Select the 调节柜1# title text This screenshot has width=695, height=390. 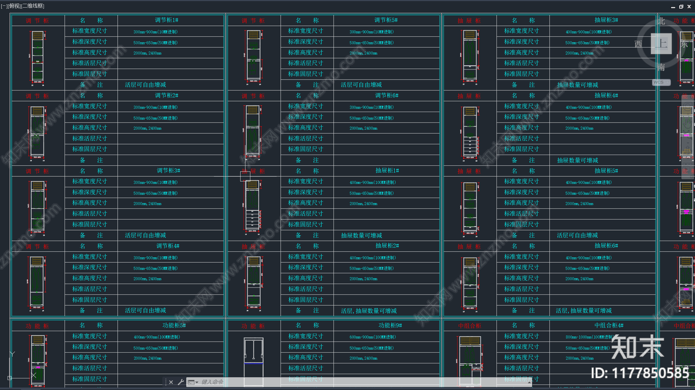pyautogui.click(x=167, y=20)
